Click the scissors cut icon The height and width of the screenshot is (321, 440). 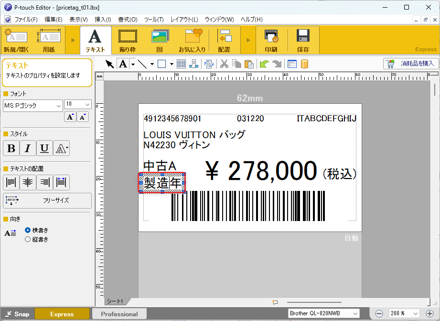[224, 64]
